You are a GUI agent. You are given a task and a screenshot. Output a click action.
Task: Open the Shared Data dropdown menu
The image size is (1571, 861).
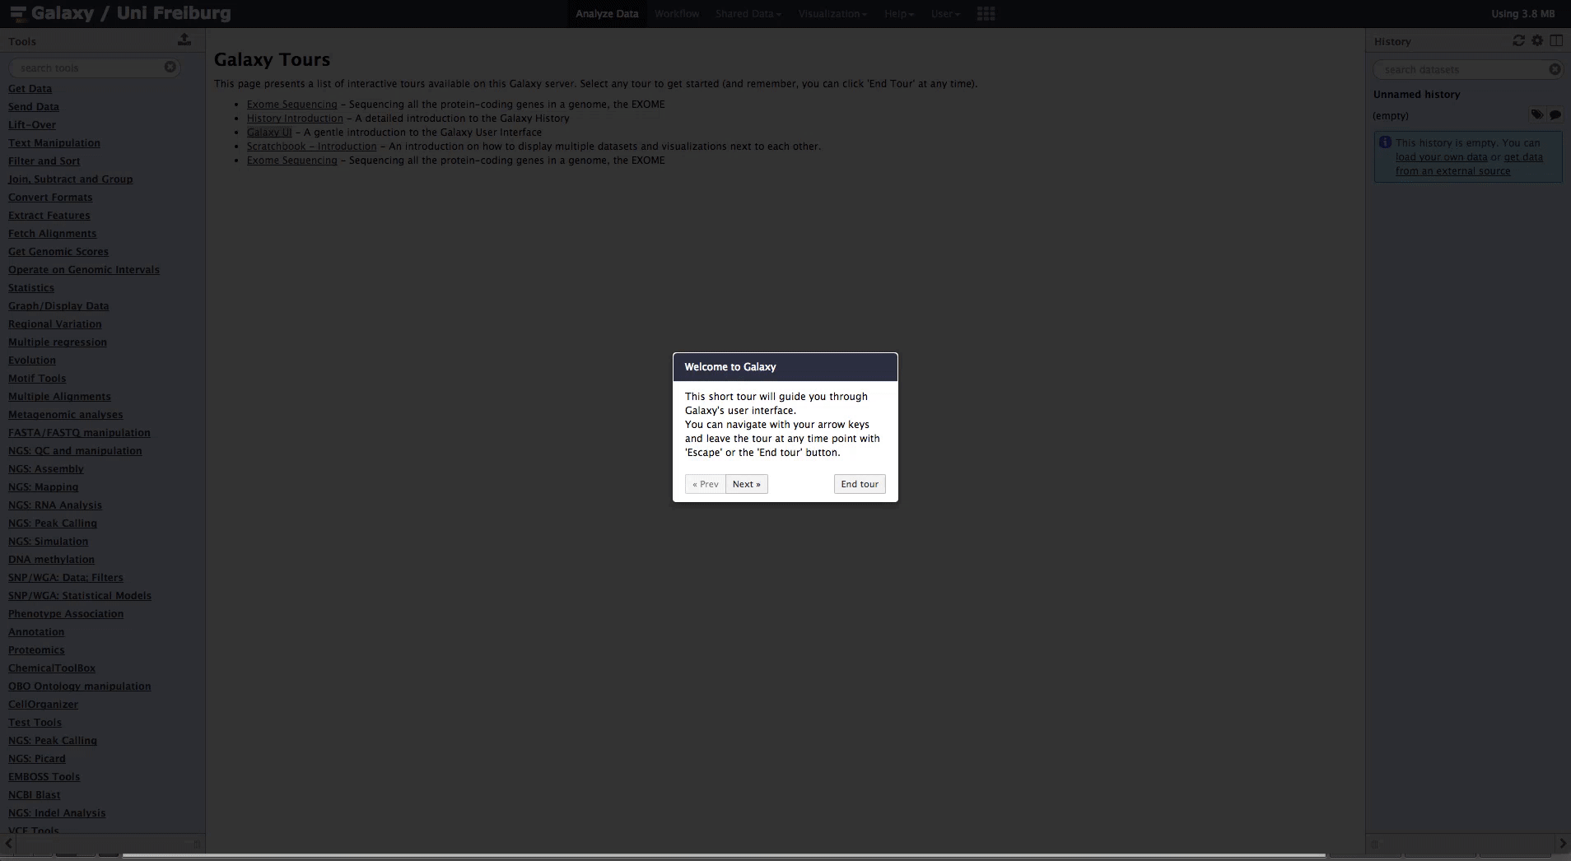click(748, 14)
